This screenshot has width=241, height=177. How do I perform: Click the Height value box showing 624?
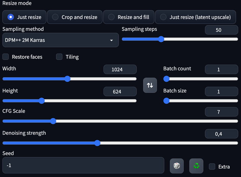pyautogui.click(x=120, y=92)
